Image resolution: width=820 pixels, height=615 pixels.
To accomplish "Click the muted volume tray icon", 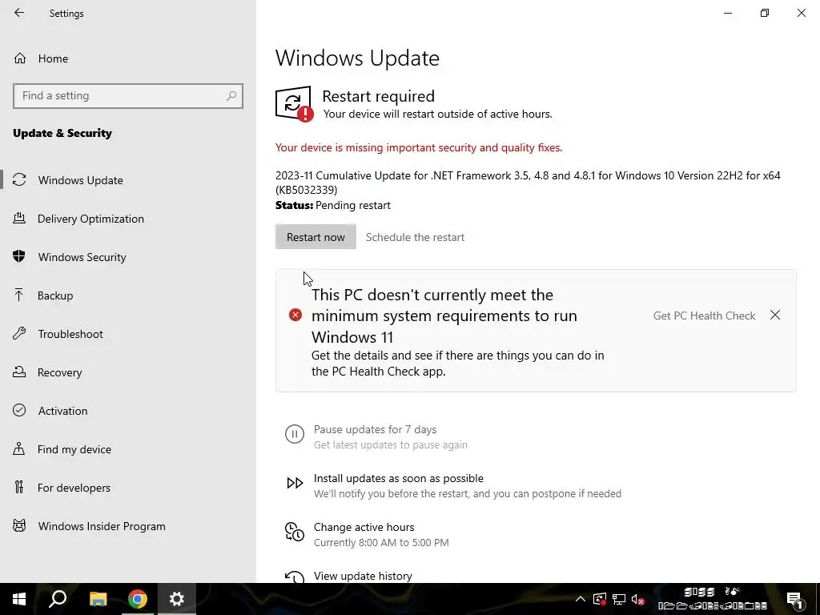I will tap(637, 599).
